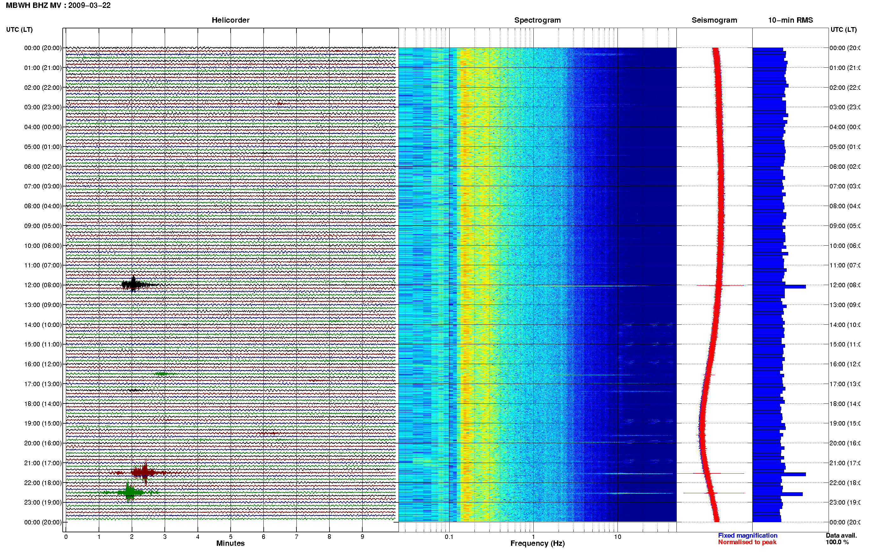
Task: Click the '01:00 (21:00)' left time label
Action: click(43, 68)
